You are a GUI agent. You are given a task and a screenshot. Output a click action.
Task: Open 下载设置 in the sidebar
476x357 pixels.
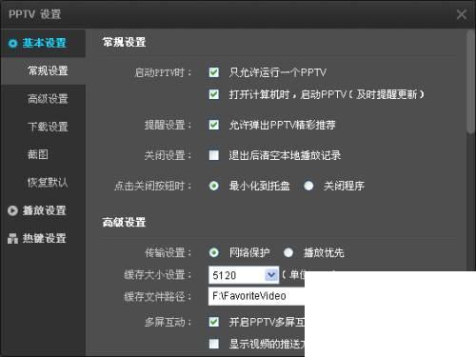tap(48, 127)
